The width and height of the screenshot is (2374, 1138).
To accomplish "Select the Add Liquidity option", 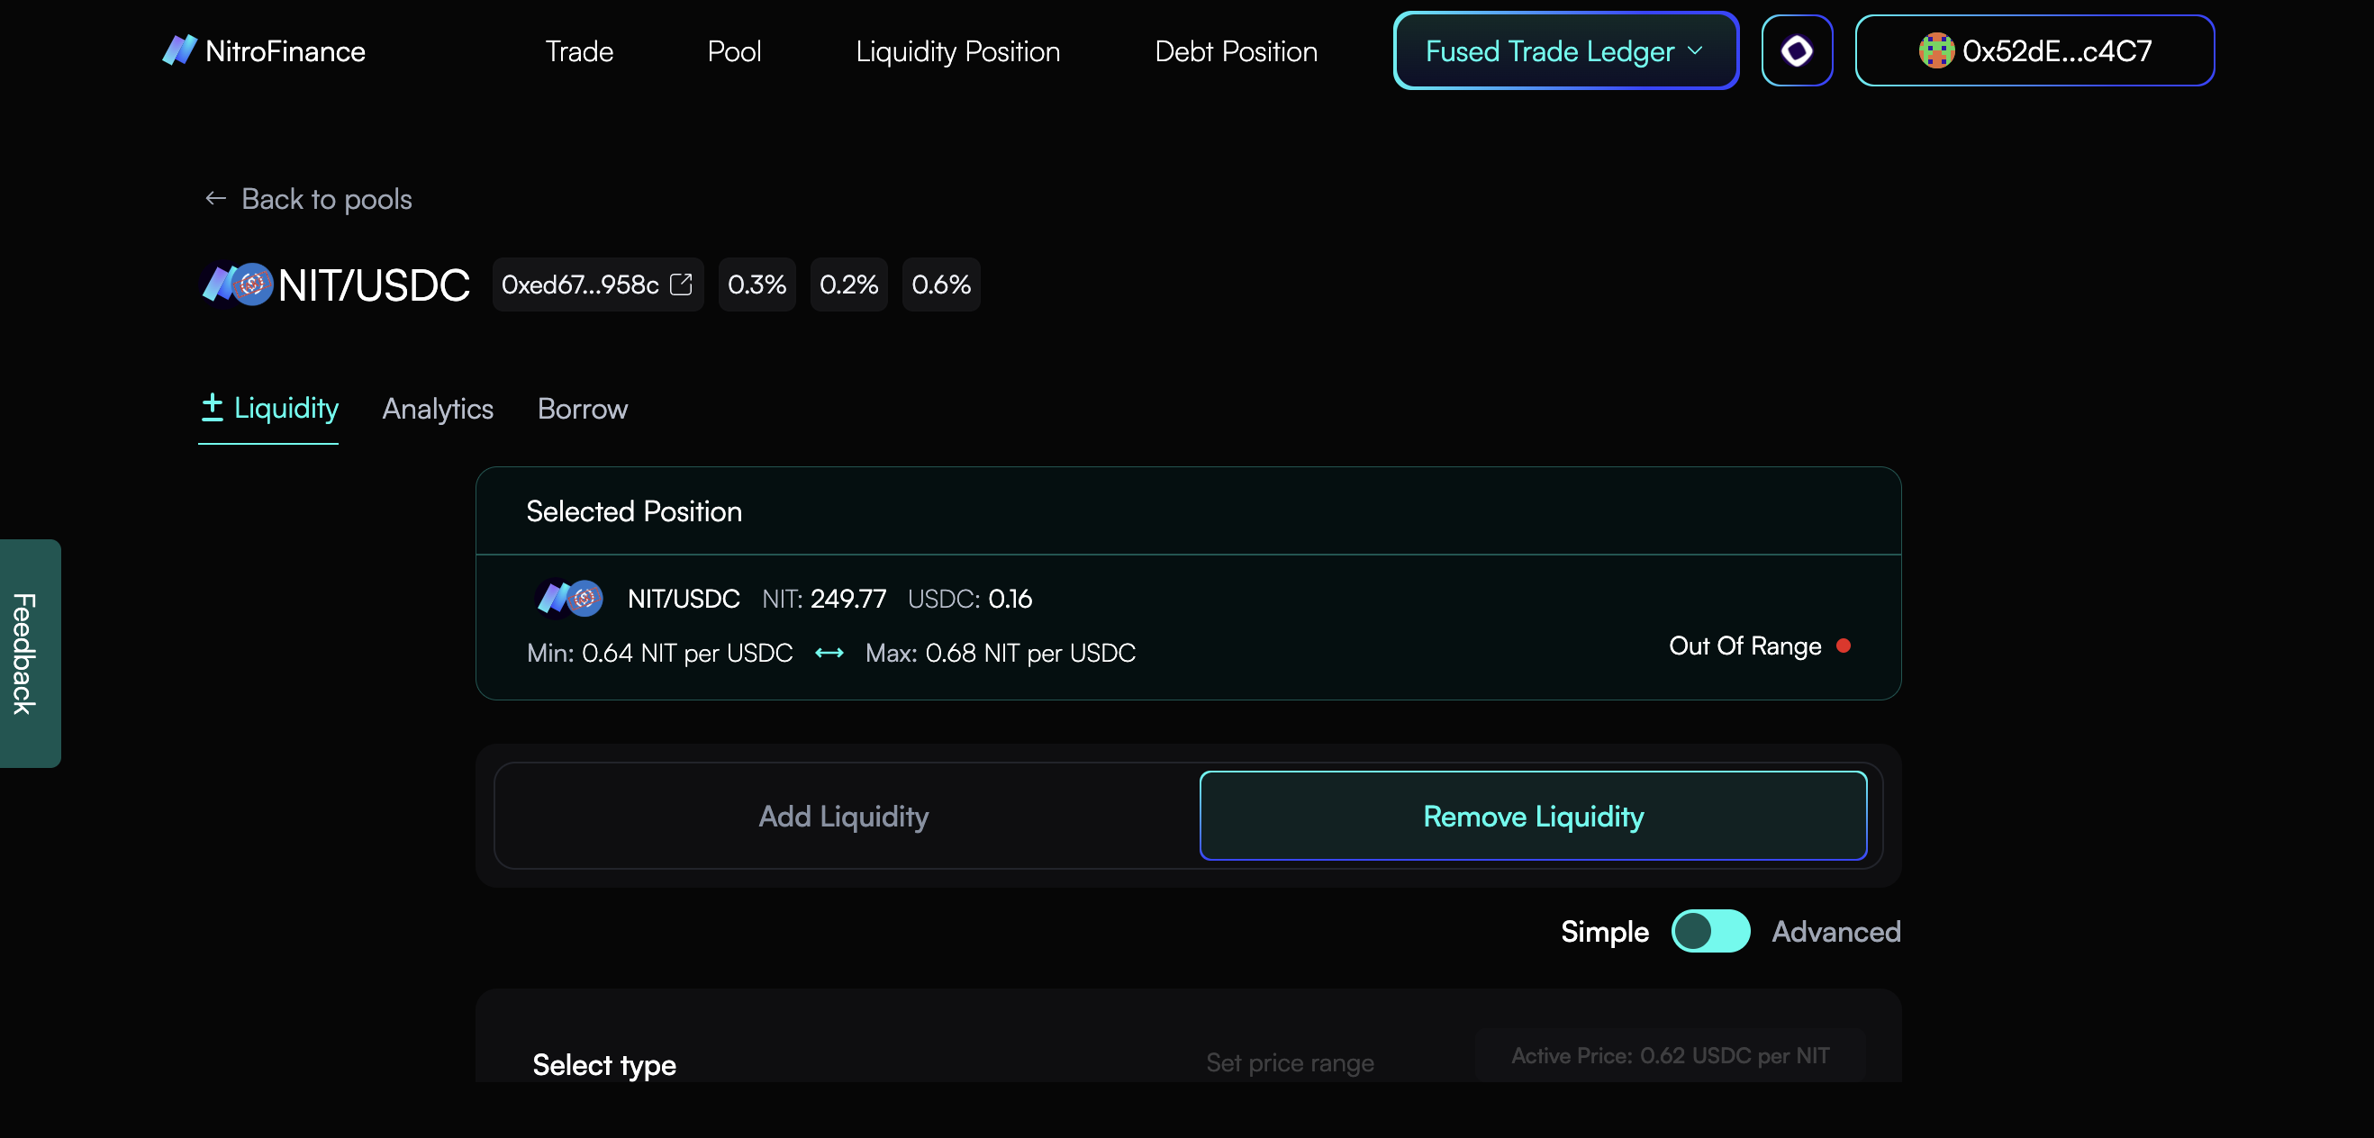I will click(843, 817).
